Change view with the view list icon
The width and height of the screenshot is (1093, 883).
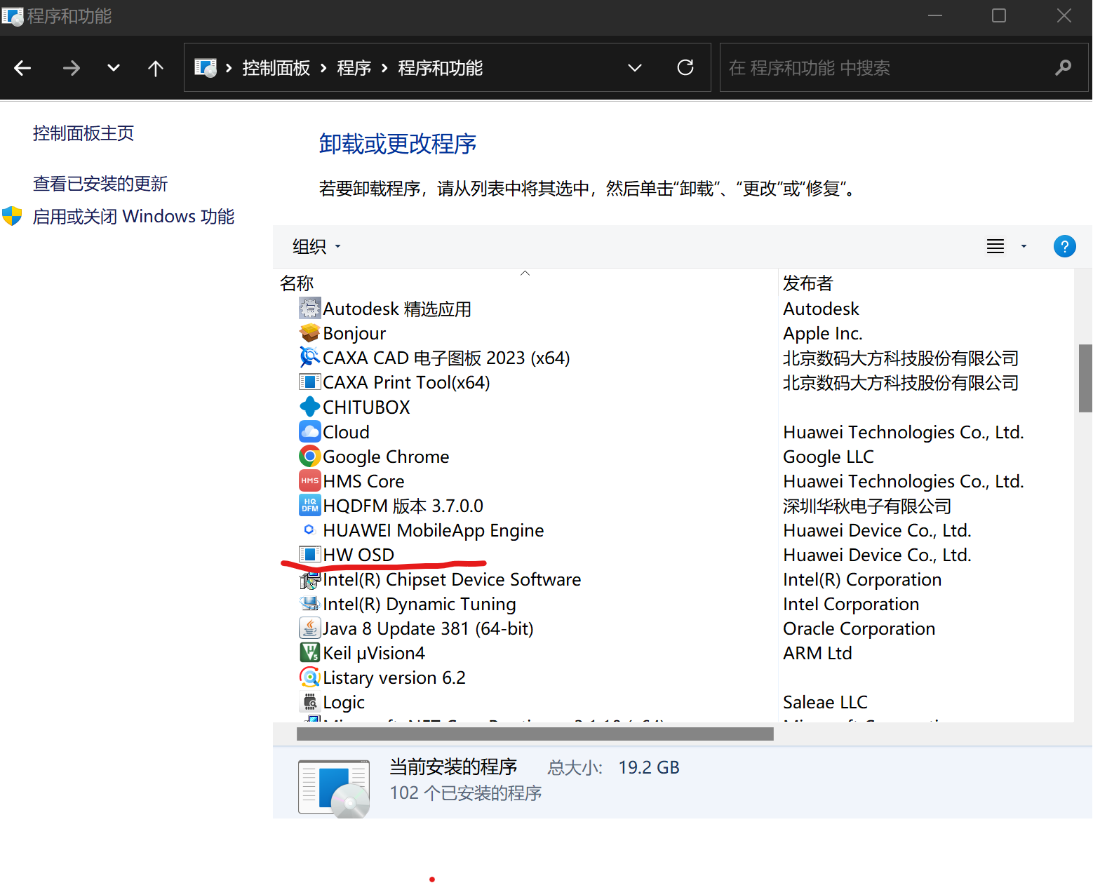click(x=995, y=246)
